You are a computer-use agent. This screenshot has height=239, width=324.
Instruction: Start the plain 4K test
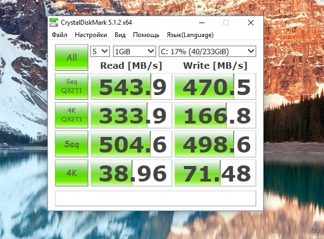pos(72,173)
